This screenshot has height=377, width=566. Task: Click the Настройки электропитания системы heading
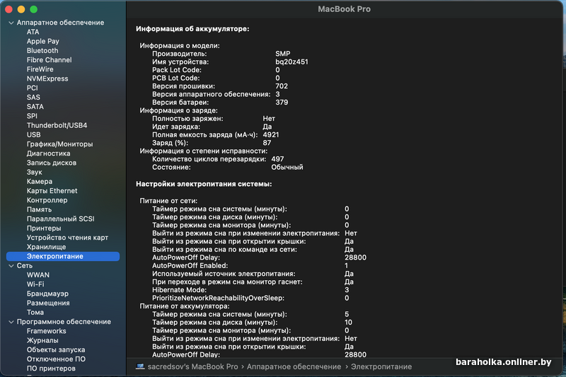tap(204, 185)
